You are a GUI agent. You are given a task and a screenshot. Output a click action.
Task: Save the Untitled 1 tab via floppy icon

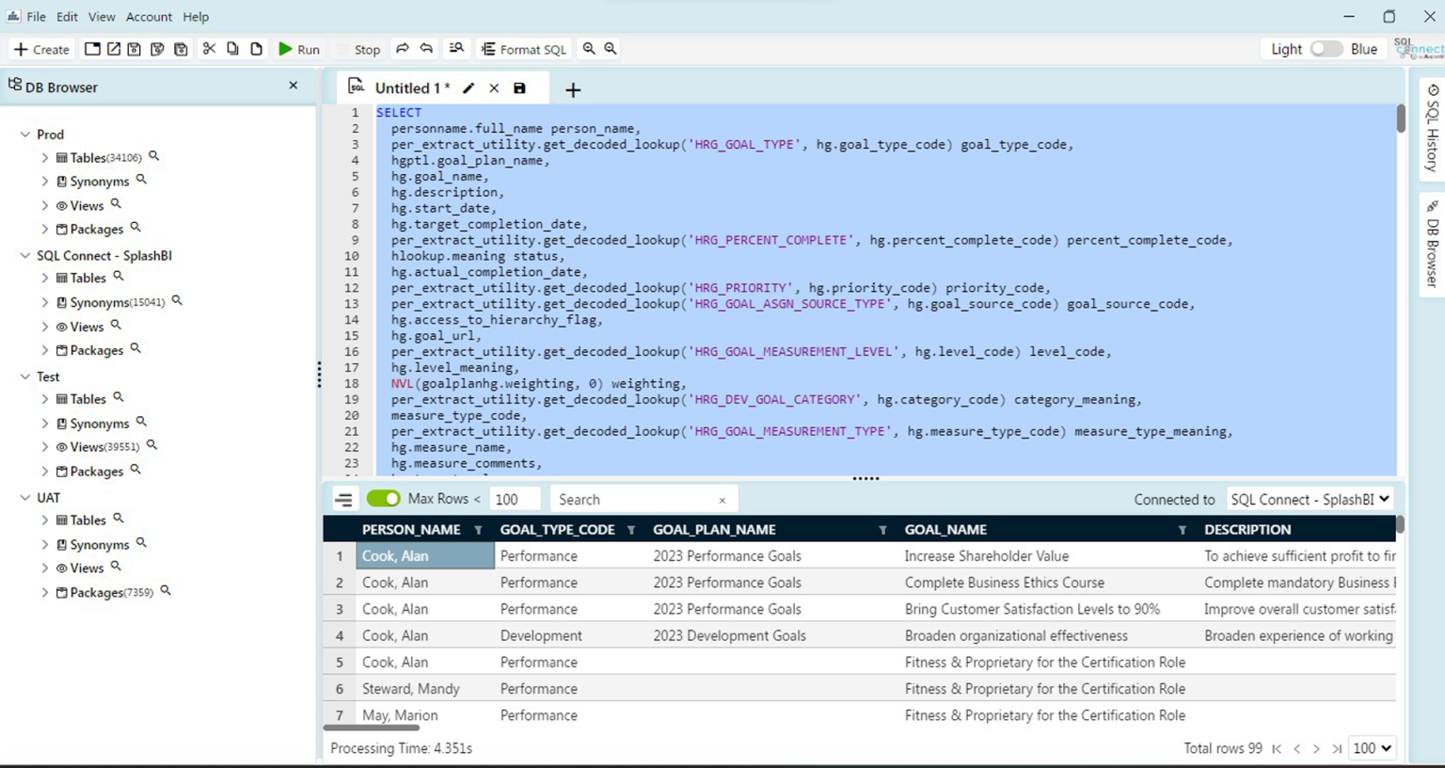coord(519,88)
